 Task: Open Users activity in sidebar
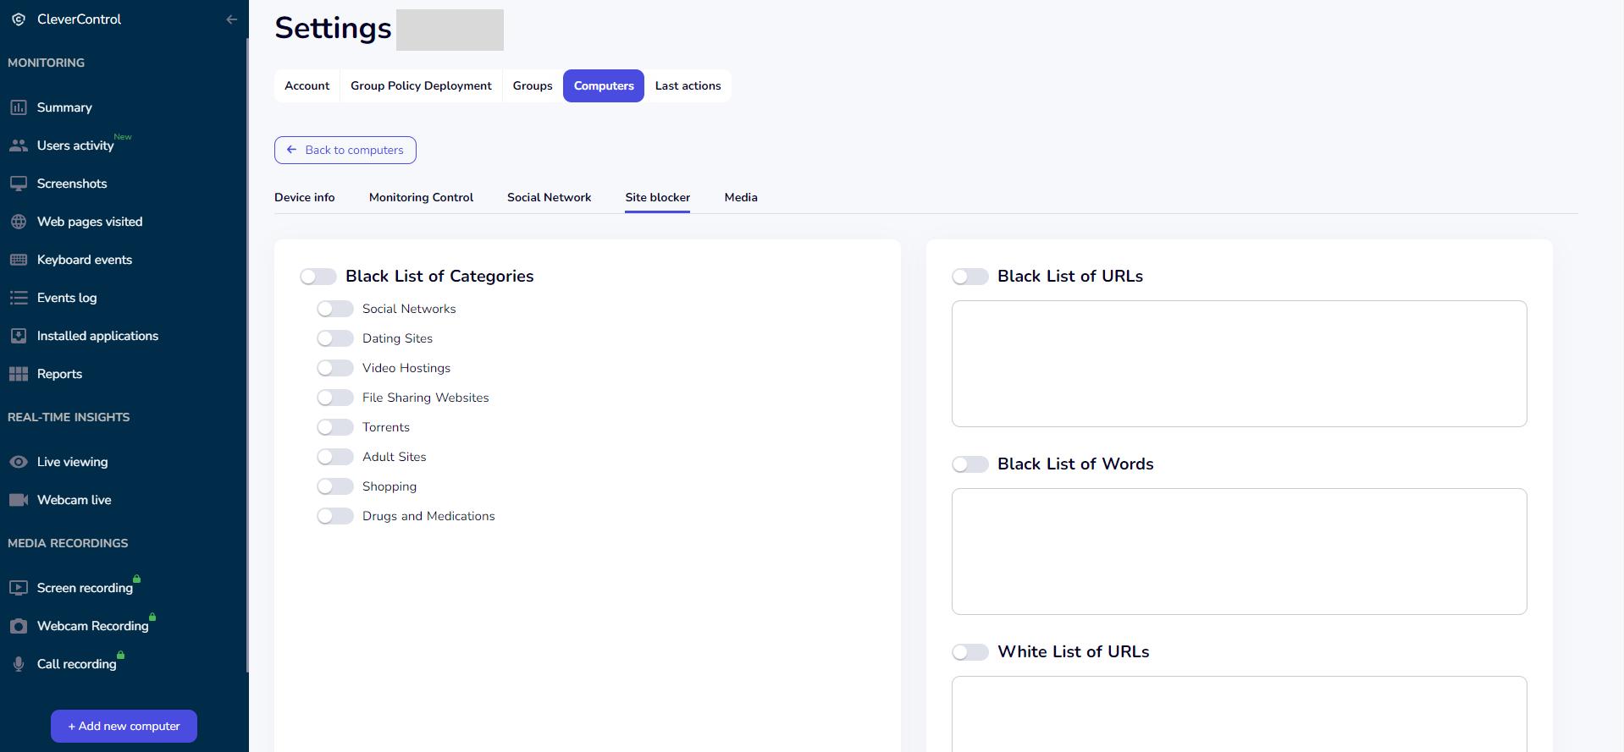pos(75,145)
